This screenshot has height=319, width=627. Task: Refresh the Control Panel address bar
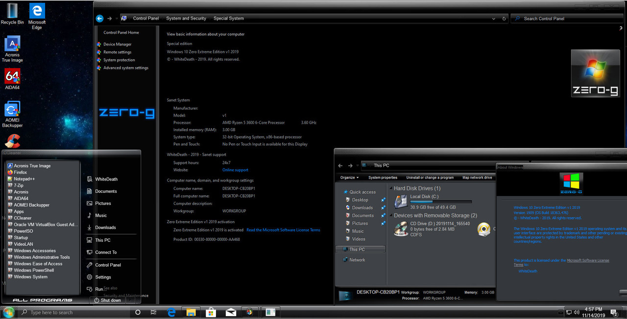(504, 19)
